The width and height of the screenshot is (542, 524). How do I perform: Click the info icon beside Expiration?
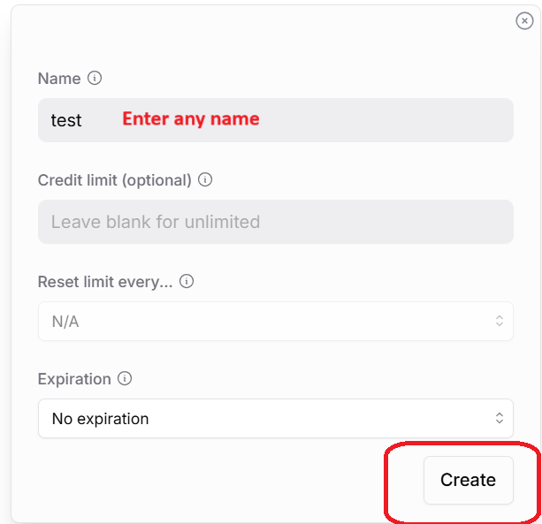pos(125,378)
